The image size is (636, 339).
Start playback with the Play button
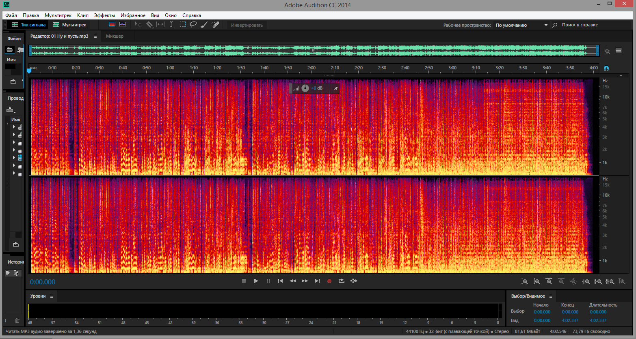tap(256, 281)
